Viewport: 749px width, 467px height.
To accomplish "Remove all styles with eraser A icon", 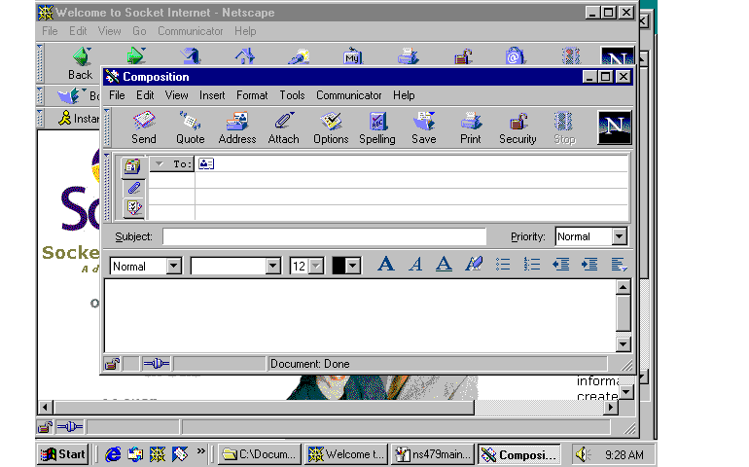I will click(x=474, y=265).
